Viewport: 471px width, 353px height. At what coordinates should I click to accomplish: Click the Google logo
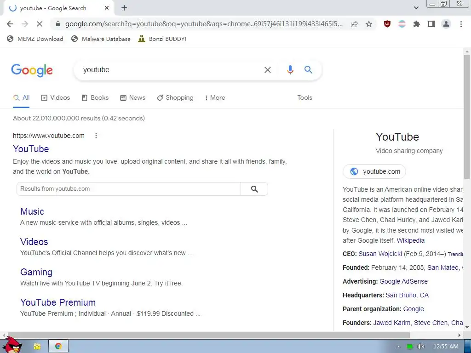pos(32,70)
